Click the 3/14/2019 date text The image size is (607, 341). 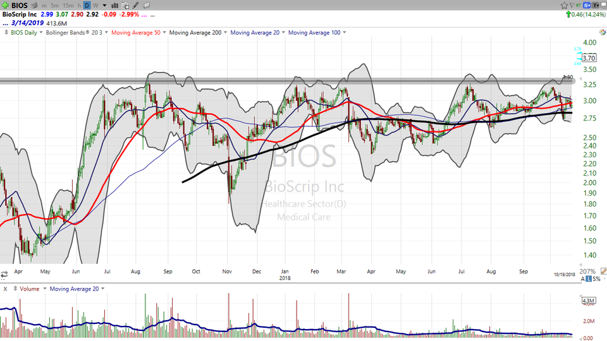click(27, 23)
